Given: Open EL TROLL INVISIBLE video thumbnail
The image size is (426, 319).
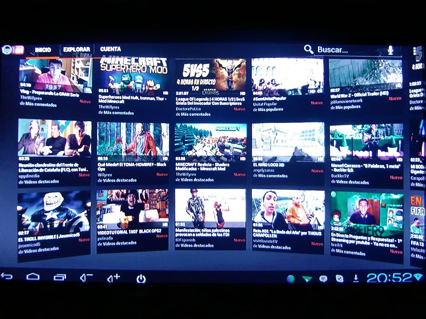Looking at the screenshot, I should pyautogui.click(x=54, y=213).
